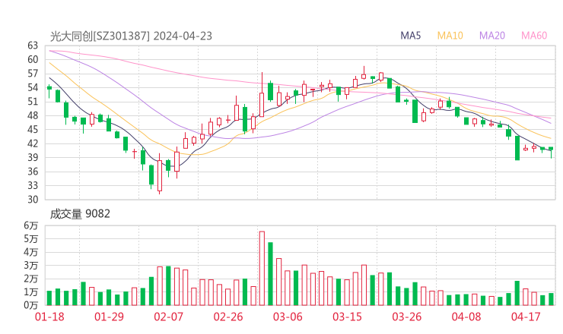Click the 0万 volume axis label
Image resolution: width=563 pixels, height=334 pixels.
(31, 305)
